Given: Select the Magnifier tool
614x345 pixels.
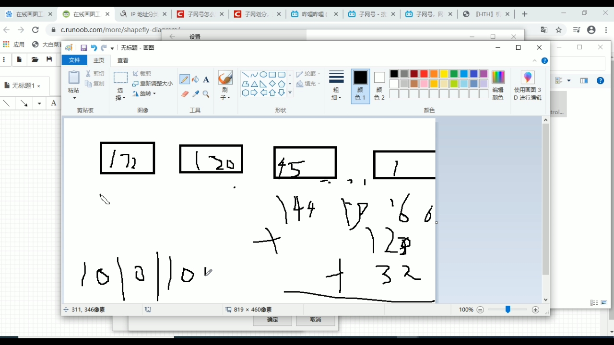Looking at the screenshot, I should [206, 94].
